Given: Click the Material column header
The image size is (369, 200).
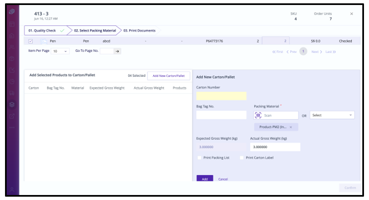Looking at the screenshot, I should point(78,88).
